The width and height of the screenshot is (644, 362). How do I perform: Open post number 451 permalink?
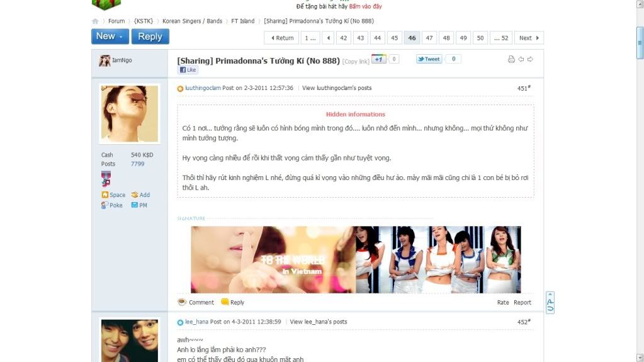coord(524,88)
